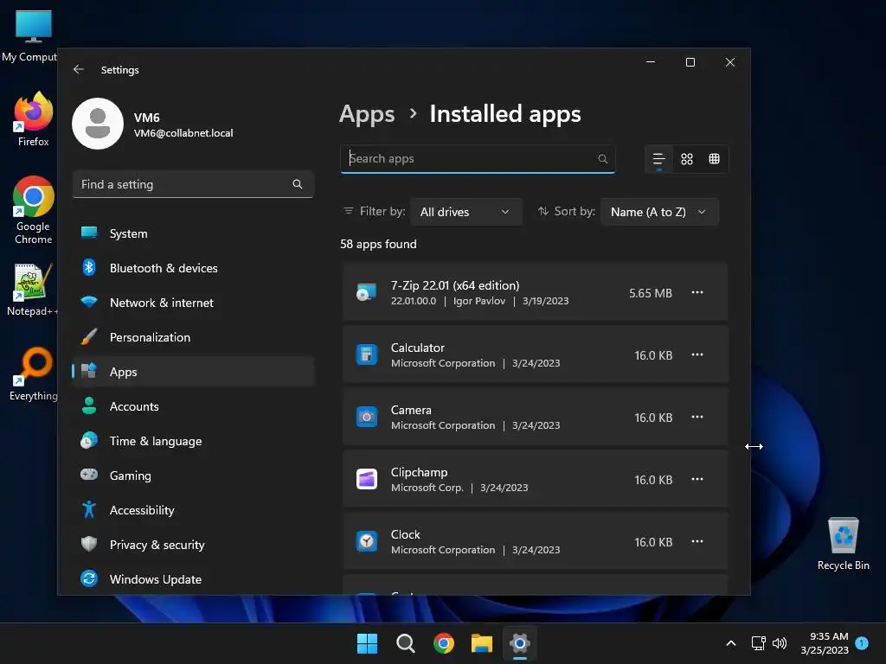The image size is (886, 664).
Task: Open Firefox desktop shortcut
Action: [x=34, y=119]
